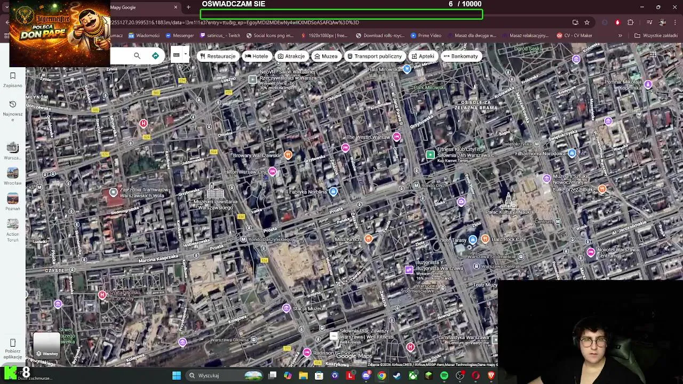
Task: Click the Browary Warszawskie orange pin
Action: [288, 155]
